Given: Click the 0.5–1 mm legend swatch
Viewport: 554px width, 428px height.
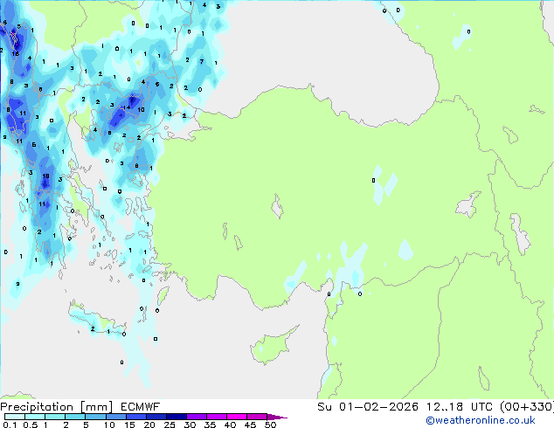Looking at the screenshot, I should point(35,417).
